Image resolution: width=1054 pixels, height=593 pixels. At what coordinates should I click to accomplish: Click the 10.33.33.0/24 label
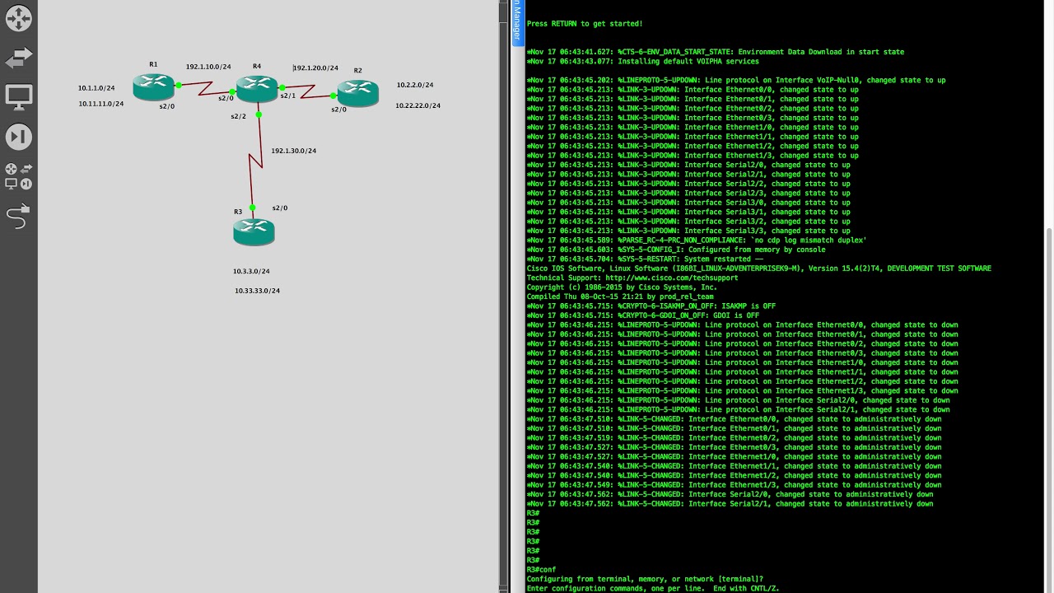[257, 291]
